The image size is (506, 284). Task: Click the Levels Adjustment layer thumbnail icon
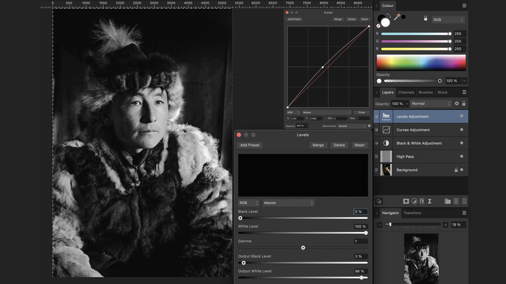click(386, 116)
